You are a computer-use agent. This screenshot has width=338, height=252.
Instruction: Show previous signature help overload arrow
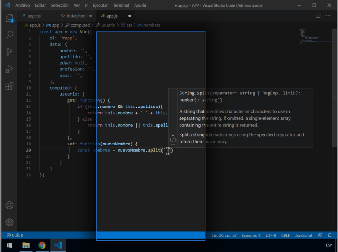173,135
